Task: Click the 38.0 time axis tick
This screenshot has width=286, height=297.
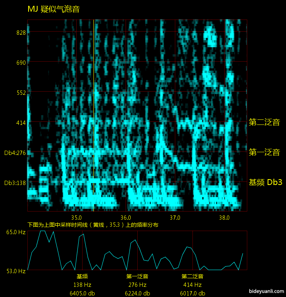Action: [x=224, y=217]
